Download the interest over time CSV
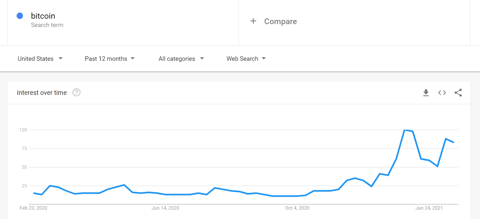This screenshot has height=219, width=480. coord(426,93)
